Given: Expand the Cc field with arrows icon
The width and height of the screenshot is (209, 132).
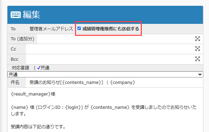Looking at the screenshot, I should [197, 49].
